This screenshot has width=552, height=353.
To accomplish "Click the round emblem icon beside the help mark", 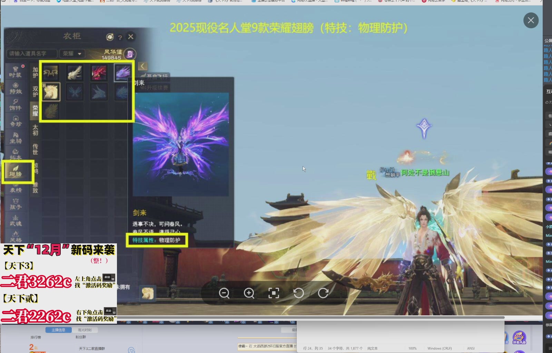I will [110, 37].
